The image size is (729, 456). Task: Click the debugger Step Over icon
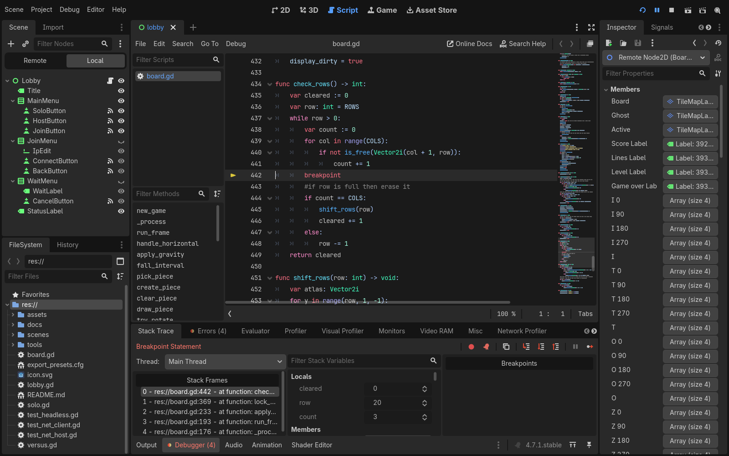point(541,347)
